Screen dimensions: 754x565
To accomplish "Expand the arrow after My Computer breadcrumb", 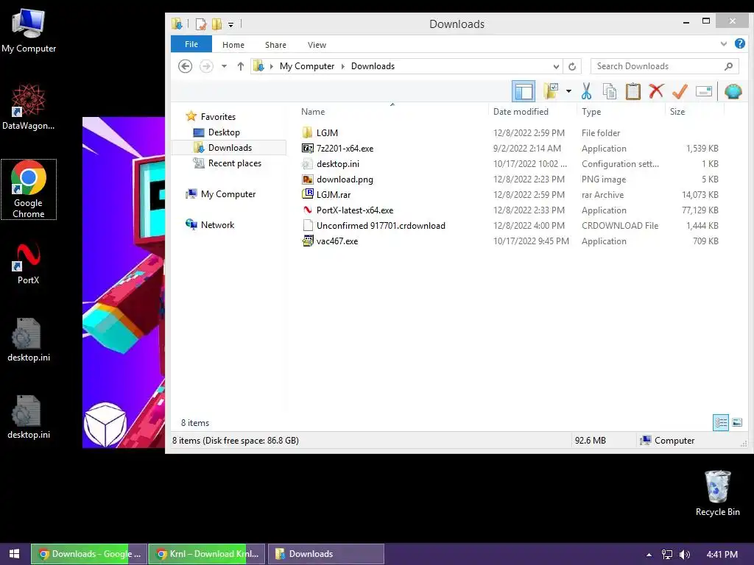I will (x=343, y=66).
